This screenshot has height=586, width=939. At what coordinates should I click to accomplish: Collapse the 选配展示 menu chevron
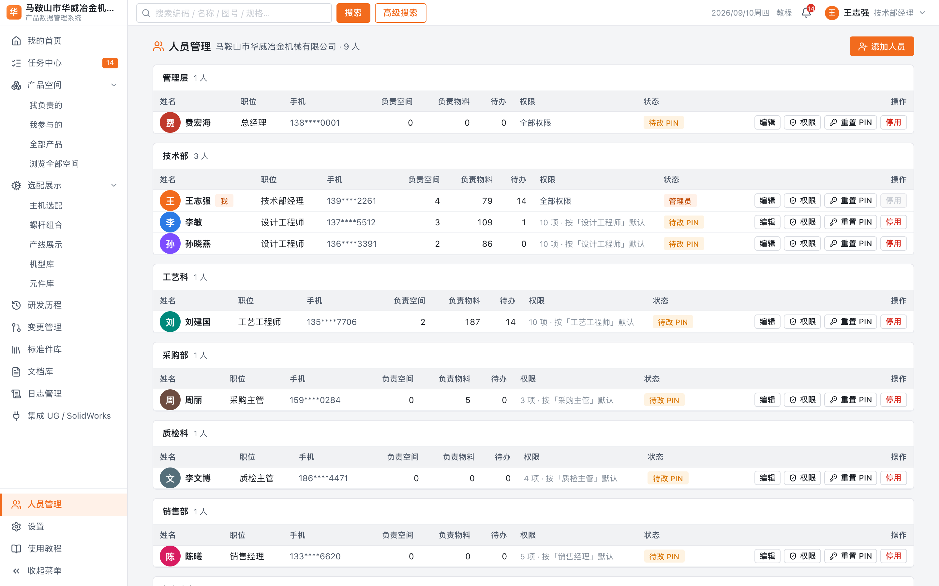[114, 185]
